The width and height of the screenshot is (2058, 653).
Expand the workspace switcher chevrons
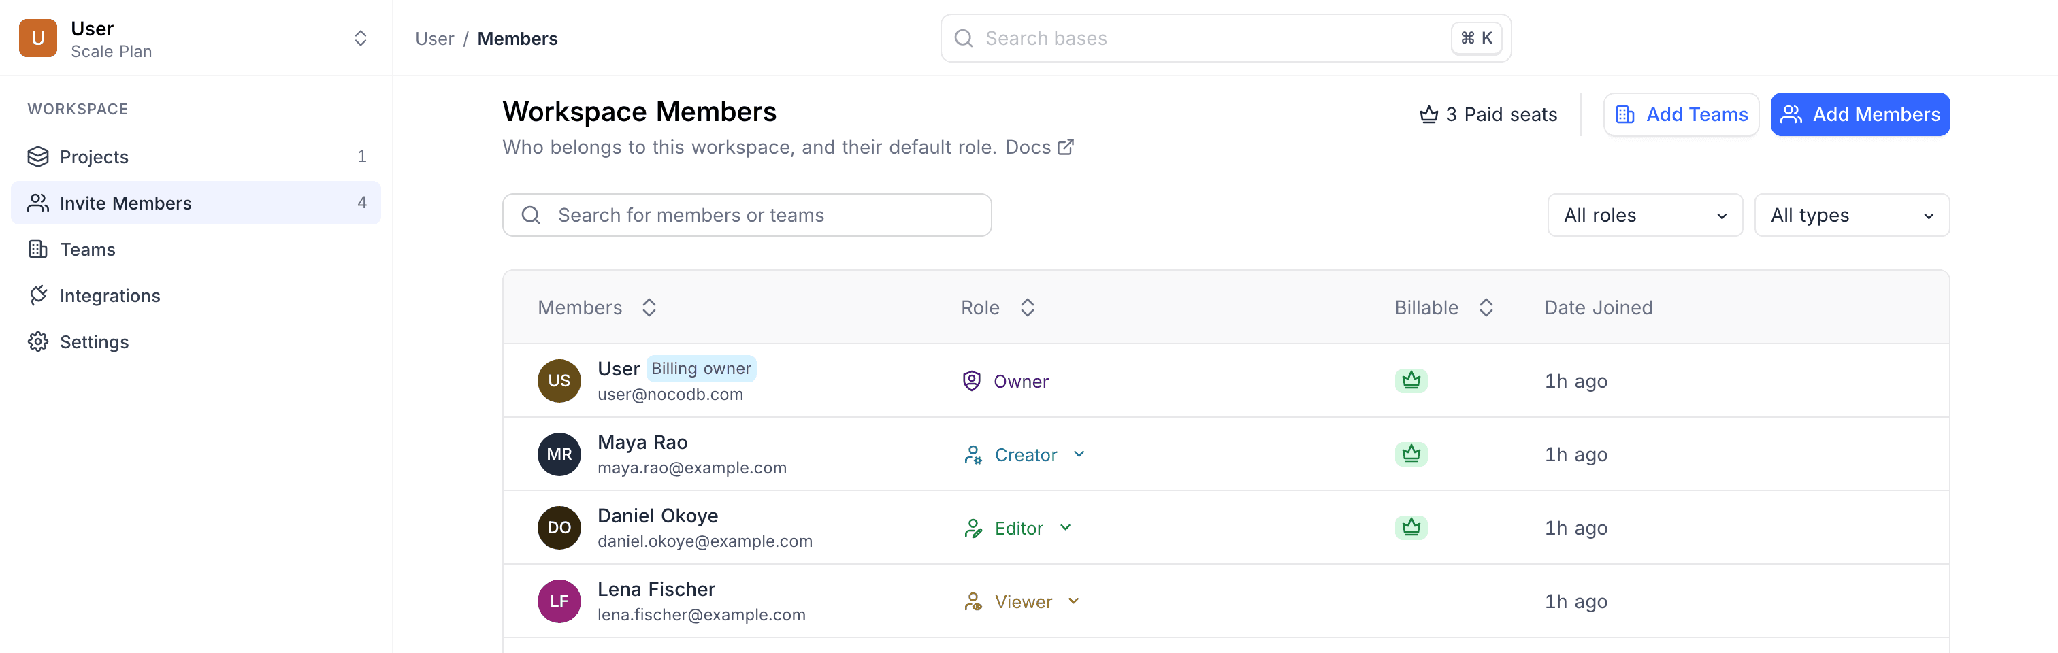click(360, 38)
